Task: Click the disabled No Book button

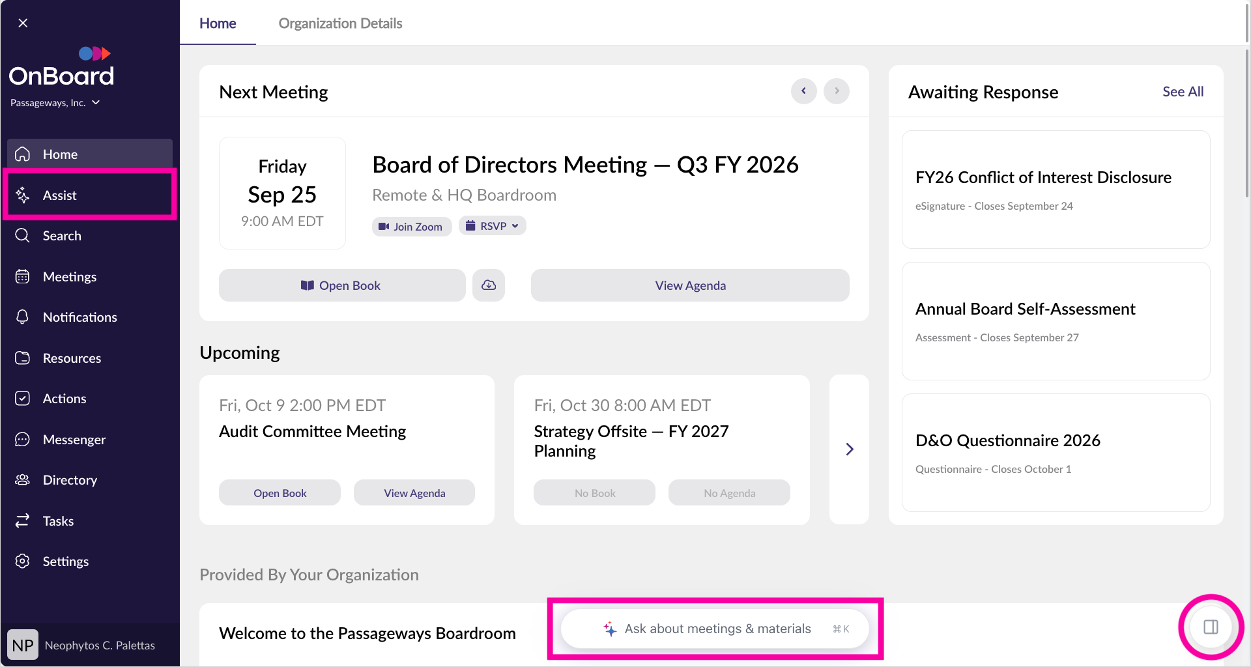Action: point(594,493)
